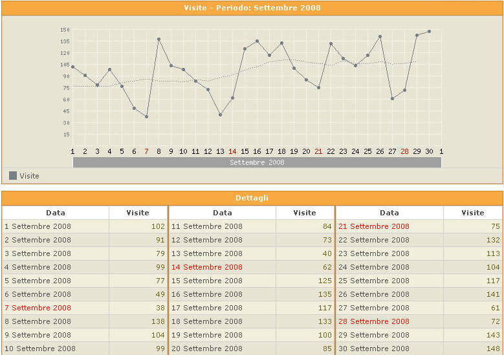The height and width of the screenshot is (355, 504).
Task: Click the red 14 Settembre 2008 entry
Action: pos(207,267)
